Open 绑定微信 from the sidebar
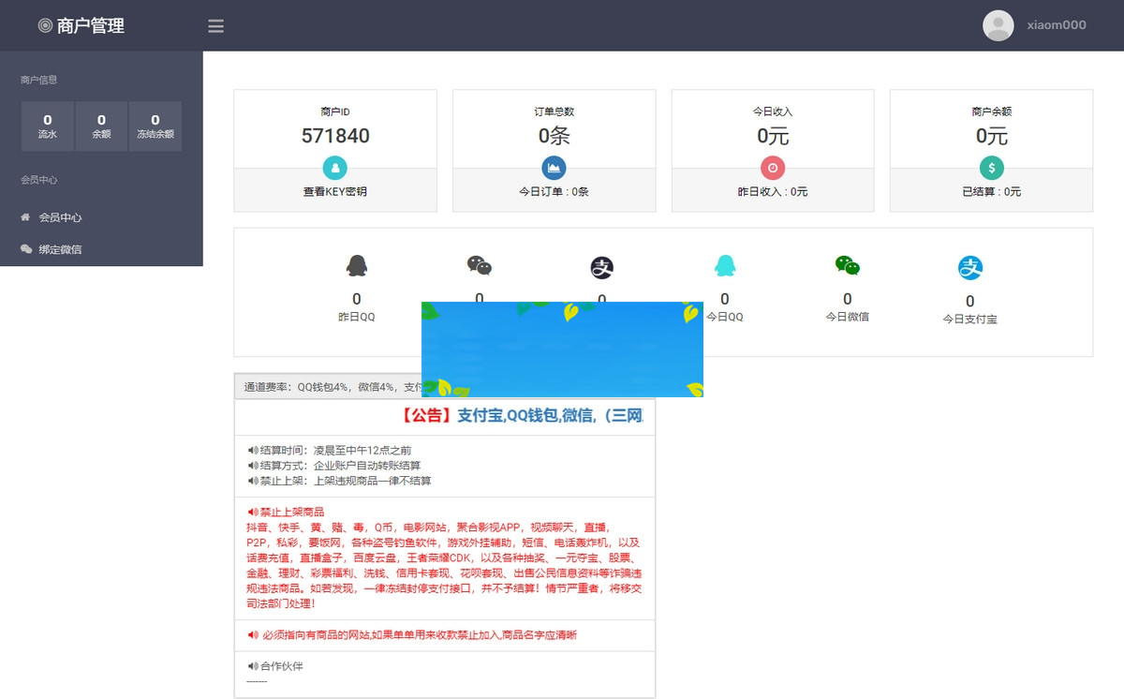The height and width of the screenshot is (699, 1124). (59, 249)
